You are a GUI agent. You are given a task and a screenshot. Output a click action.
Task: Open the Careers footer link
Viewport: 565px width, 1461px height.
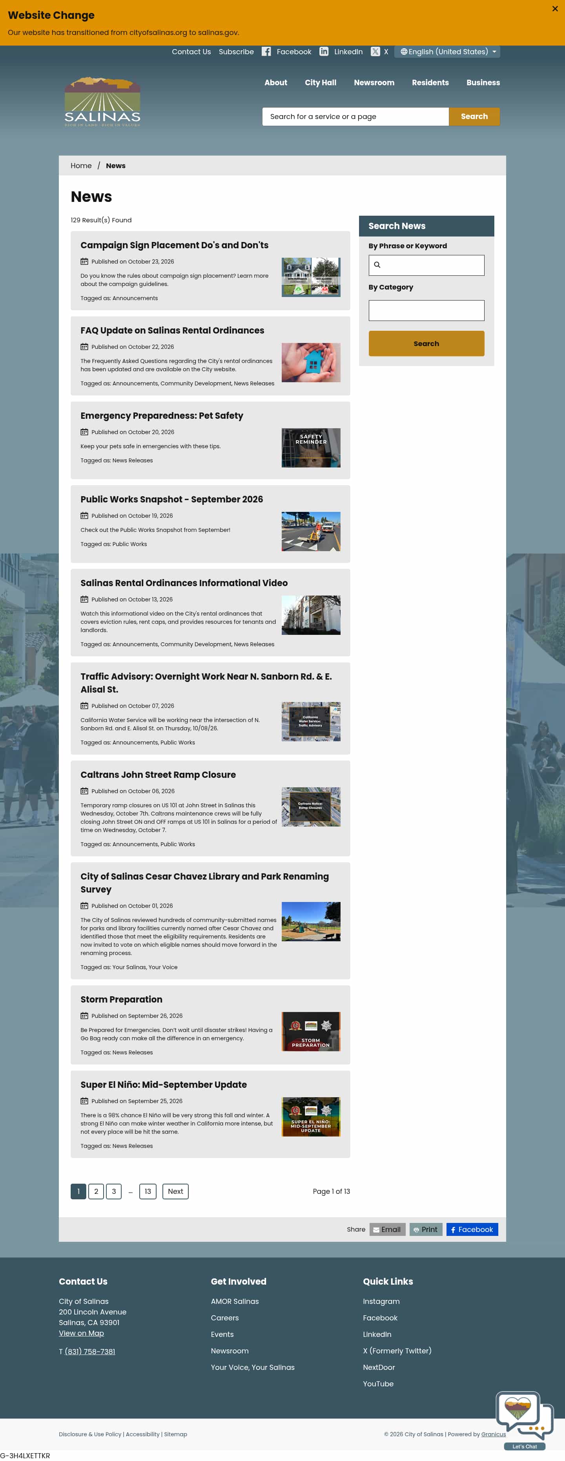tap(225, 1318)
